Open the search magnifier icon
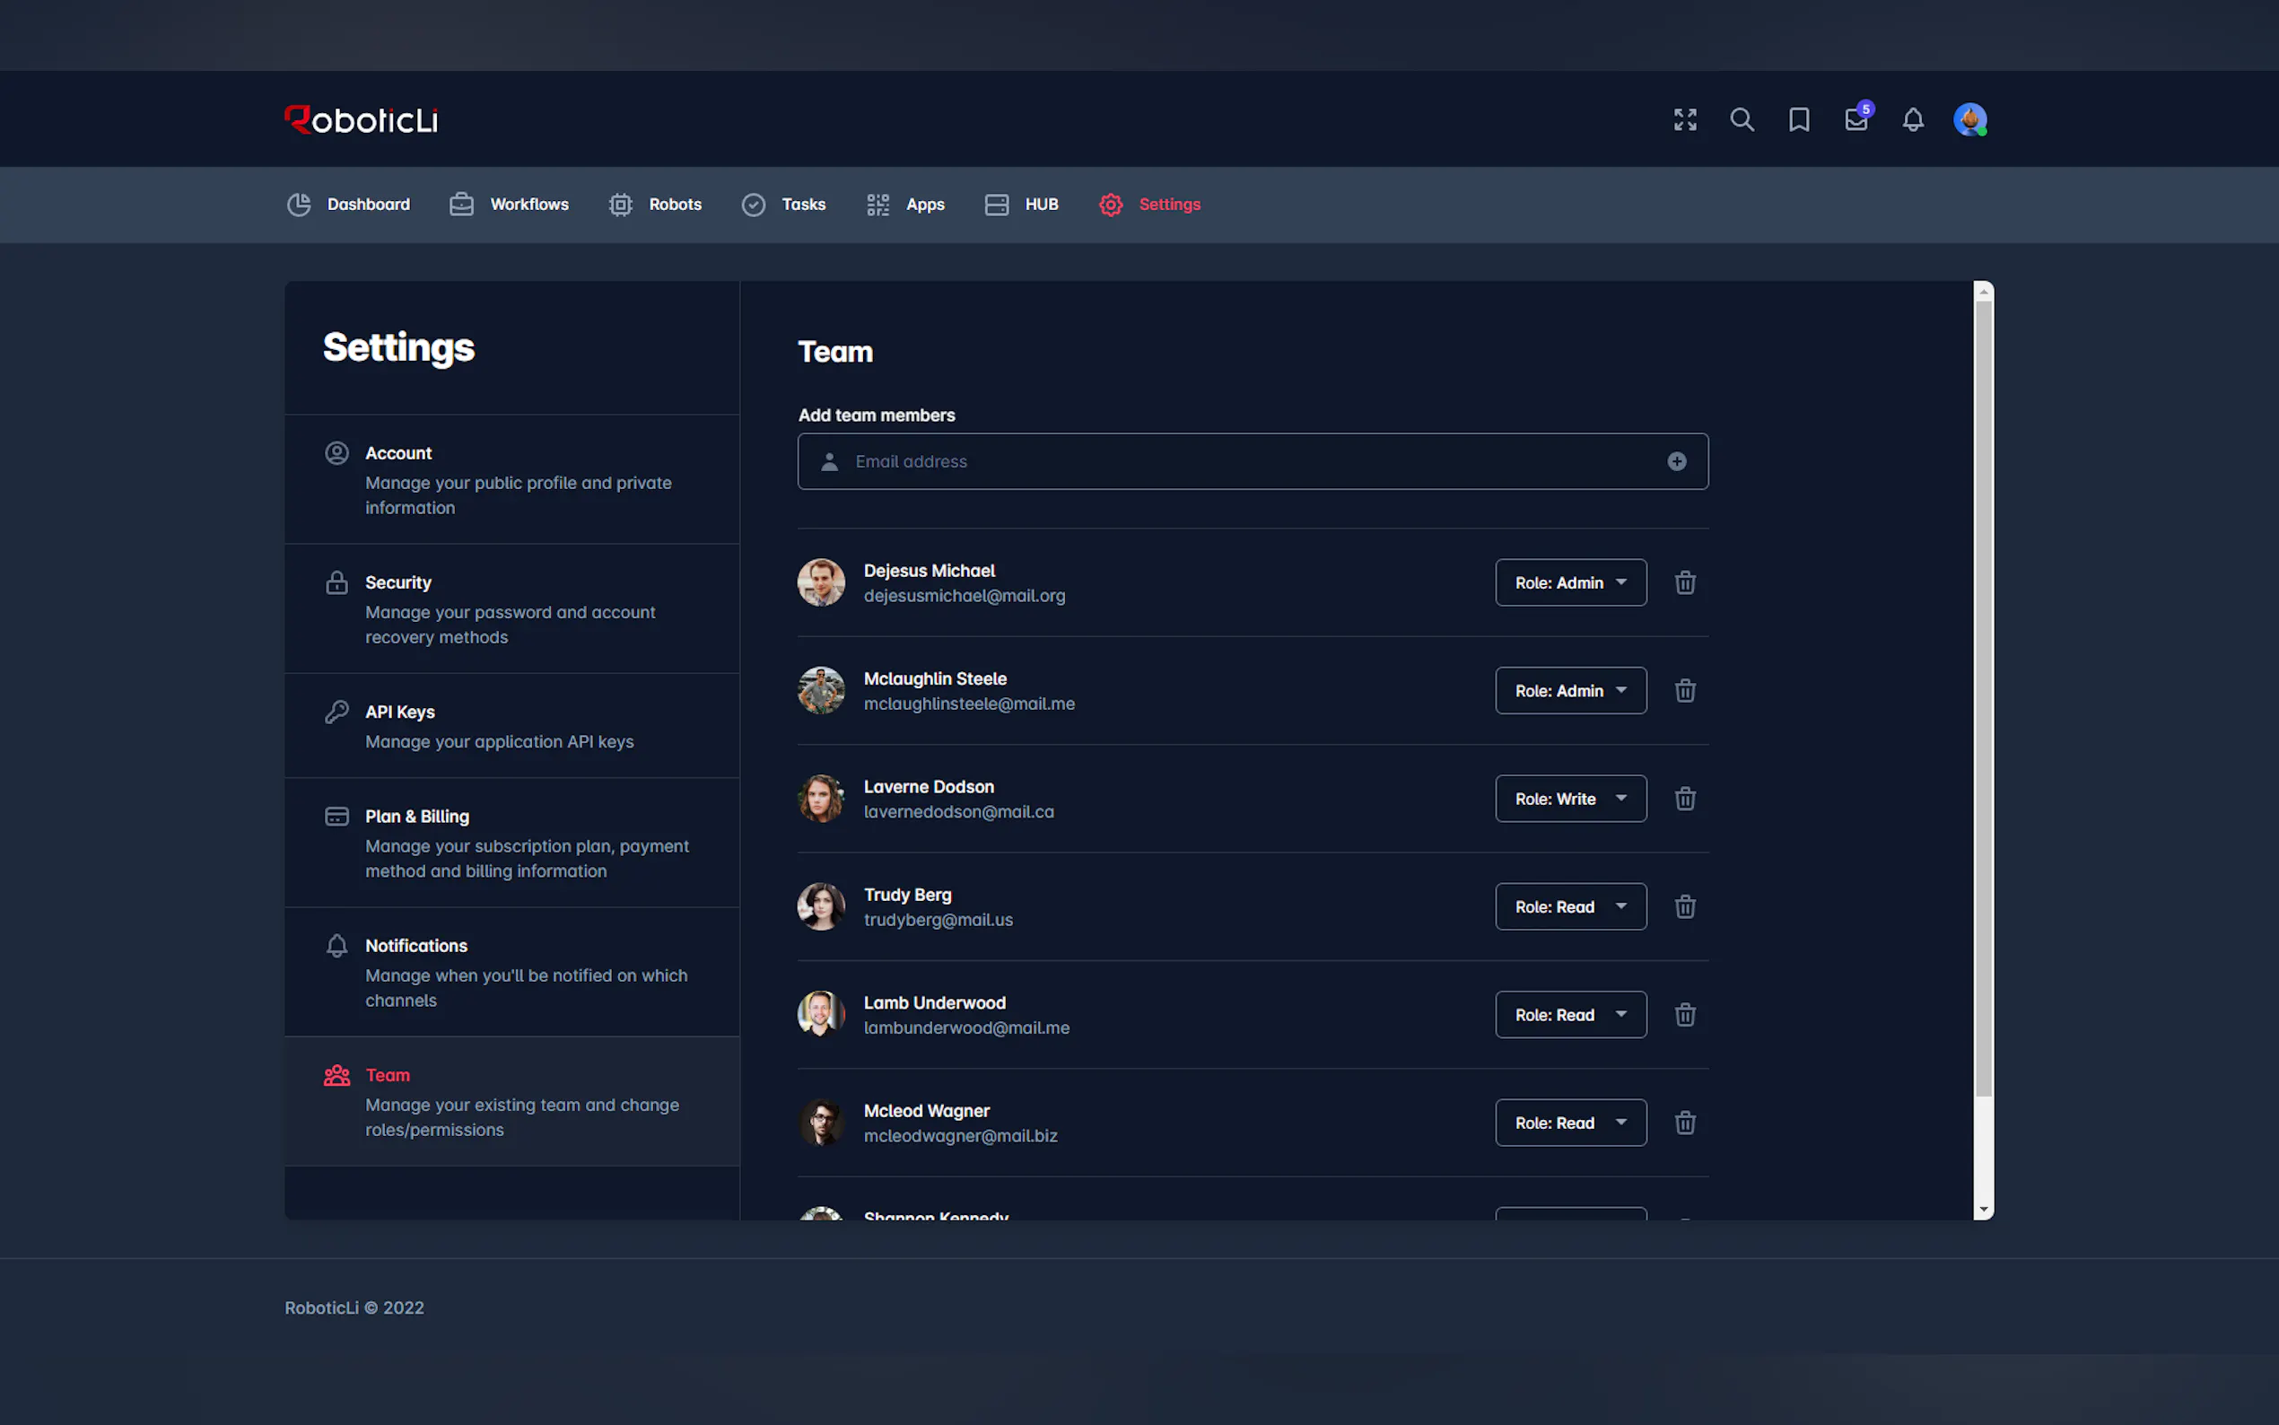The image size is (2279, 1425). [1742, 119]
